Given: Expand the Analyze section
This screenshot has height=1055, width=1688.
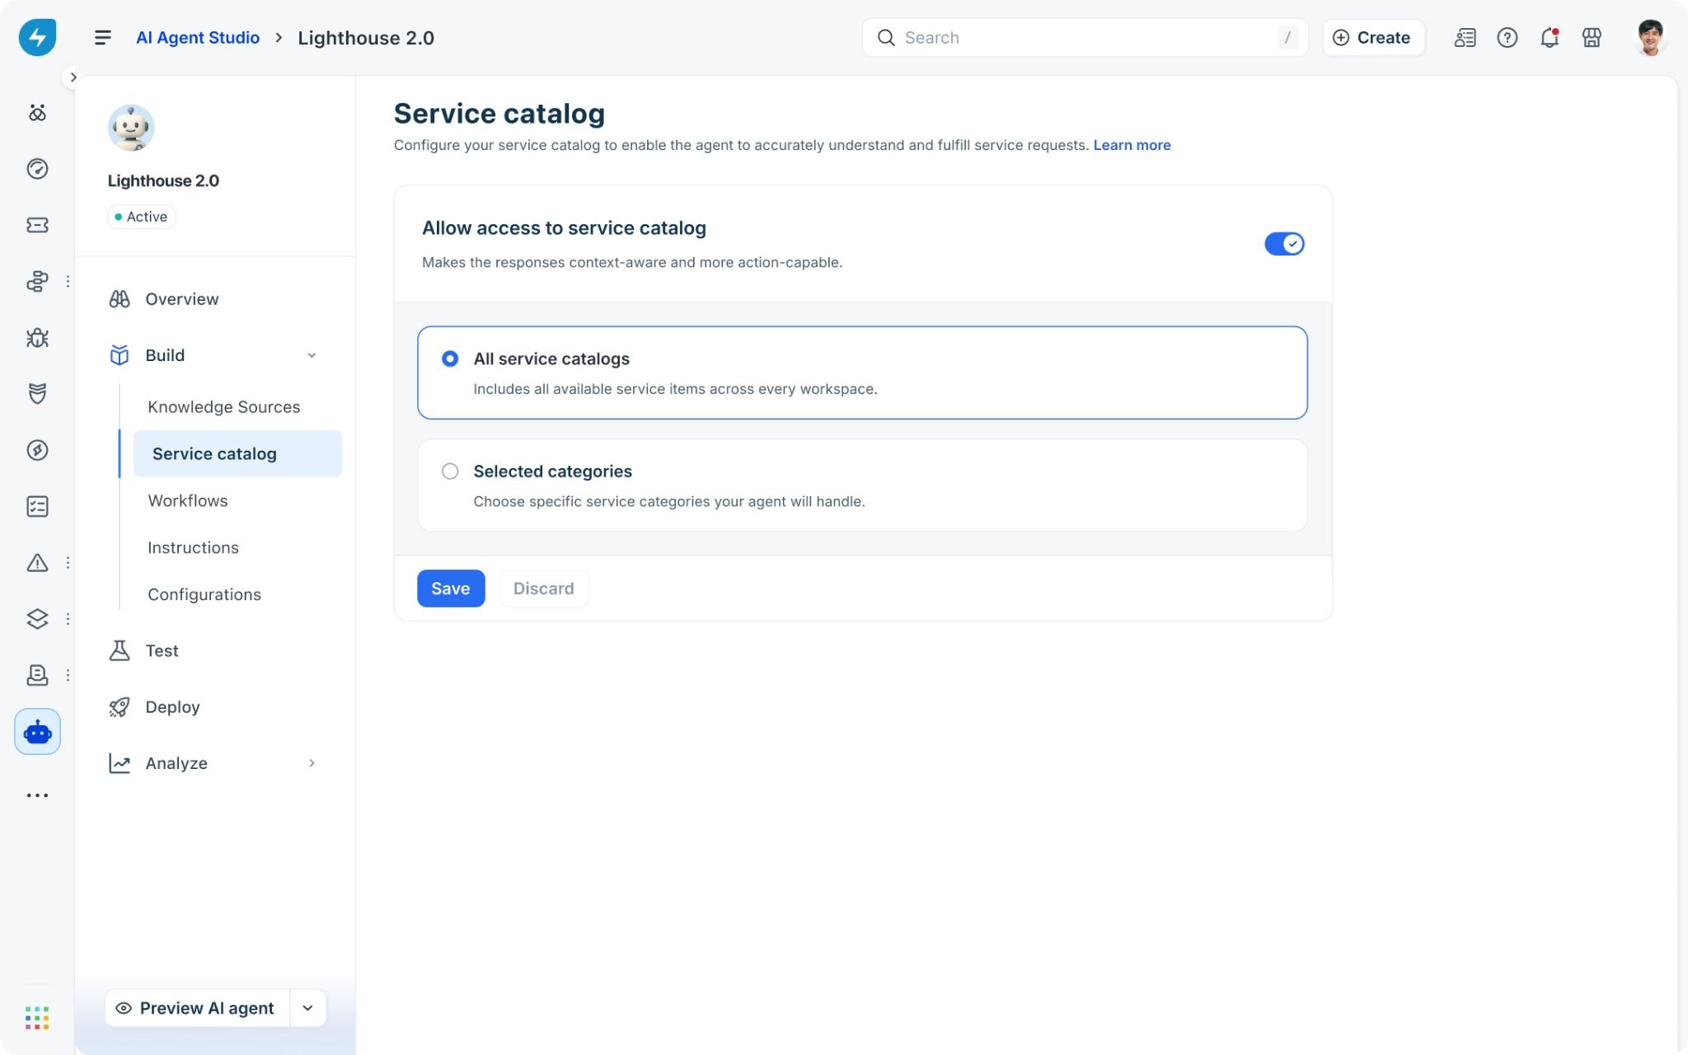Looking at the screenshot, I should pos(312,763).
